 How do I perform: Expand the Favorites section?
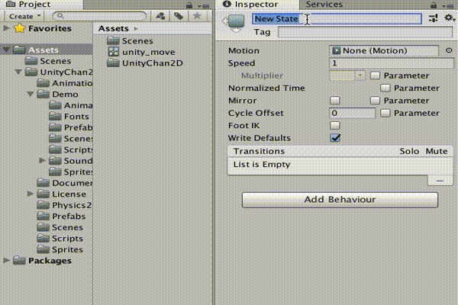8,29
